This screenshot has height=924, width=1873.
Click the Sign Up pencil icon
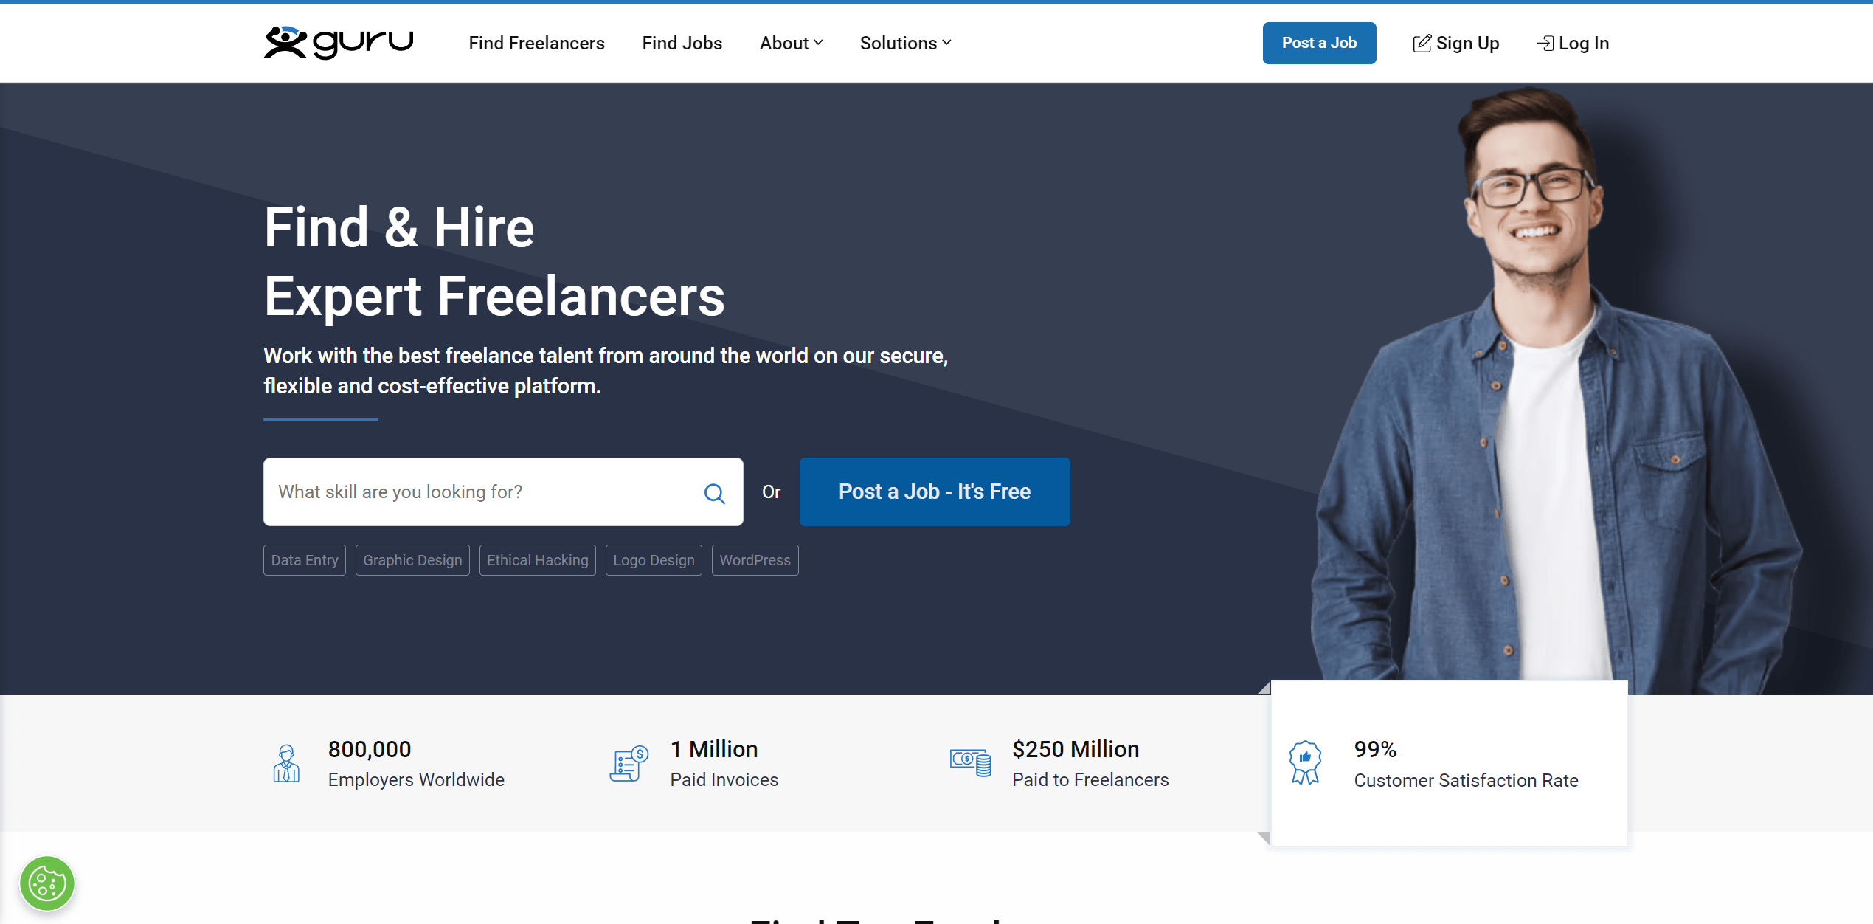tap(1422, 44)
